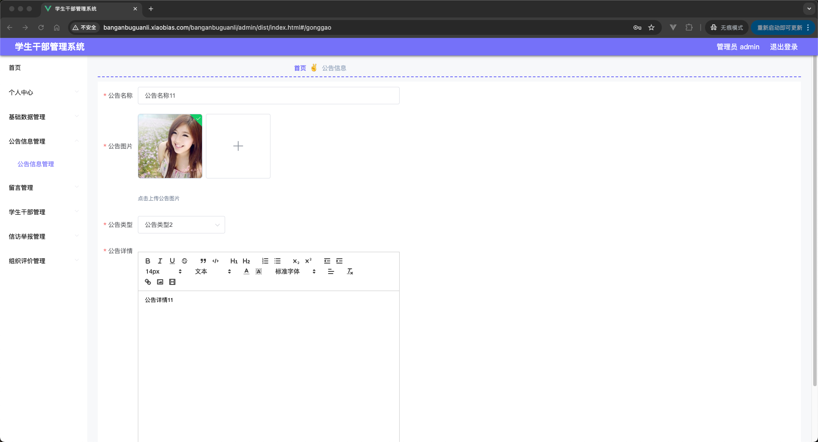Click inside the 公告详情 editor text area
The height and width of the screenshot is (442, 818).
269,367
